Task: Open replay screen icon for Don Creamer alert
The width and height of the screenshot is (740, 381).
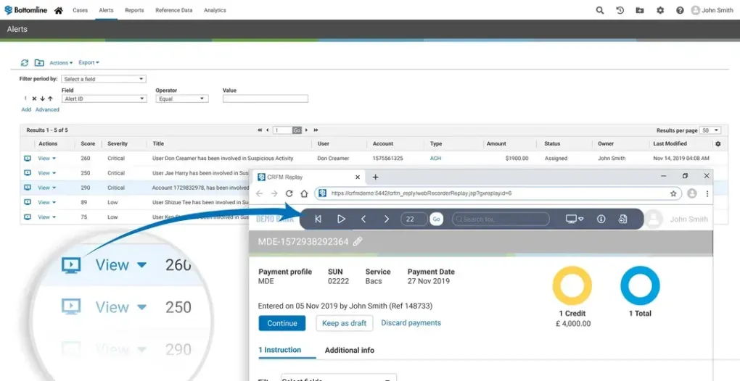Action: [x=28, y=158]
